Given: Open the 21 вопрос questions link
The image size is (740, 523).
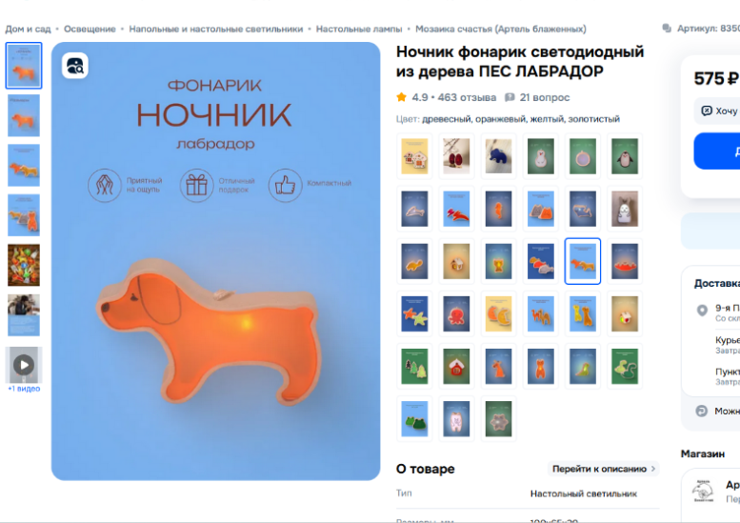Looking at the screenshot, I should (545, 97).
